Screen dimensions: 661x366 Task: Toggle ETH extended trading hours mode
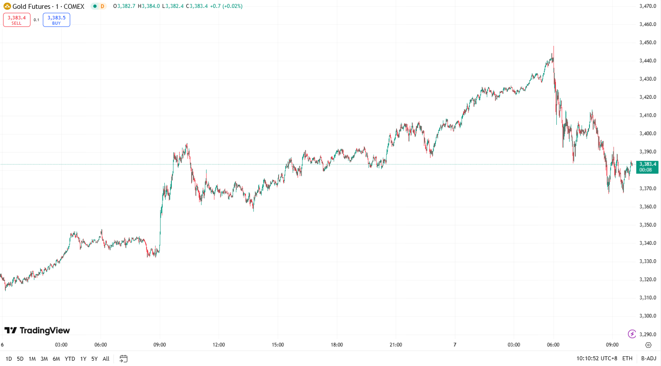pyautogui.click(x=627, y=359)
